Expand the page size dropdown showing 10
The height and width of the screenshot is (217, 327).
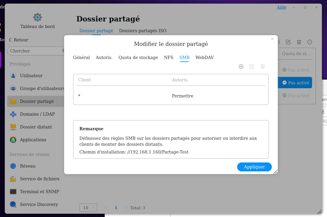click(88, 208)
